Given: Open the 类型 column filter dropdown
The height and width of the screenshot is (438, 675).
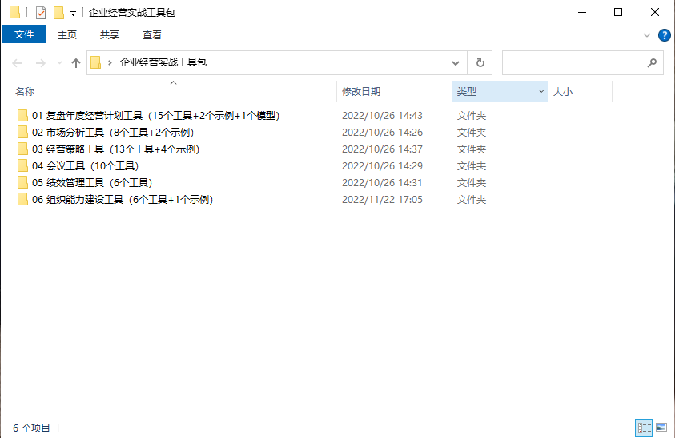Looking at the screenshot, I should 541,91.
